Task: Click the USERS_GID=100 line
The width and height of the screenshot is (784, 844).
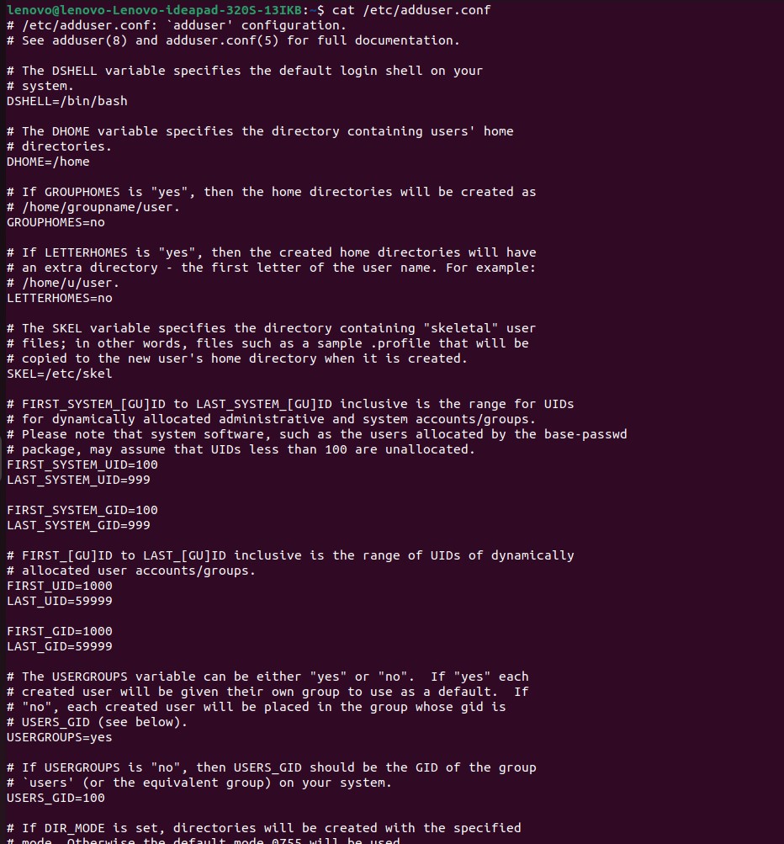Action: (56, 798)
